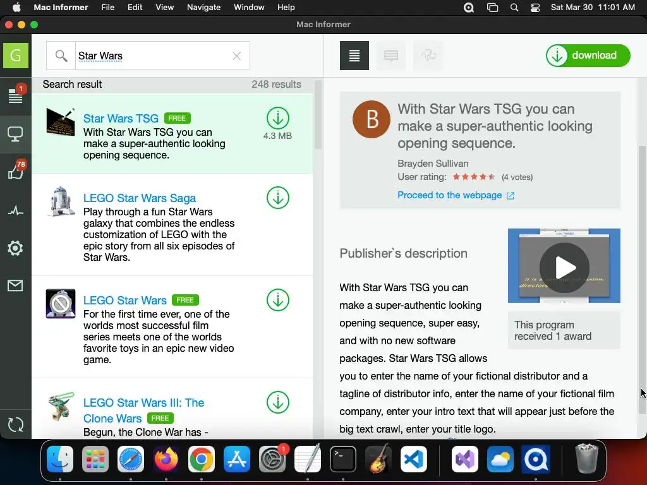Viewport: 647px width, 485px height.
Task: Click the Star Wars TSG thumbnail
Action: 61,122
